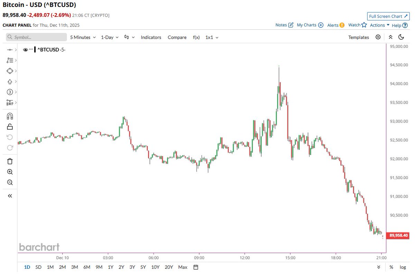Click the zoom in magnifier icon
Image resolution: width=415 pixels, height=274 pixels.
[10, 172]
